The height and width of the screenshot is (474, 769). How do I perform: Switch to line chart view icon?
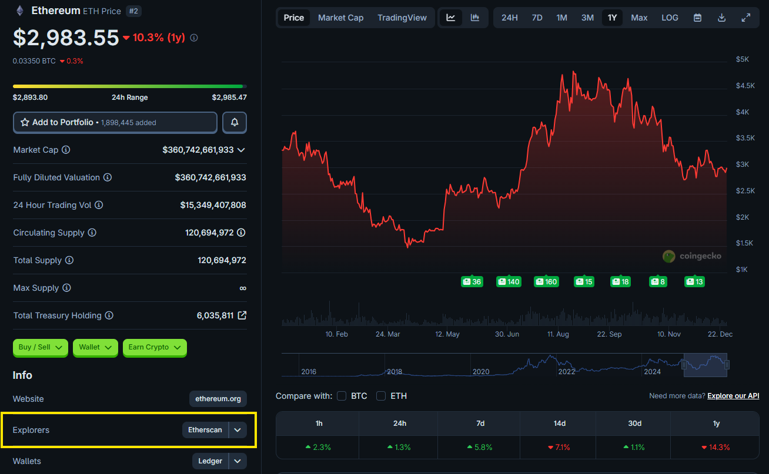(x=450, y=18)
